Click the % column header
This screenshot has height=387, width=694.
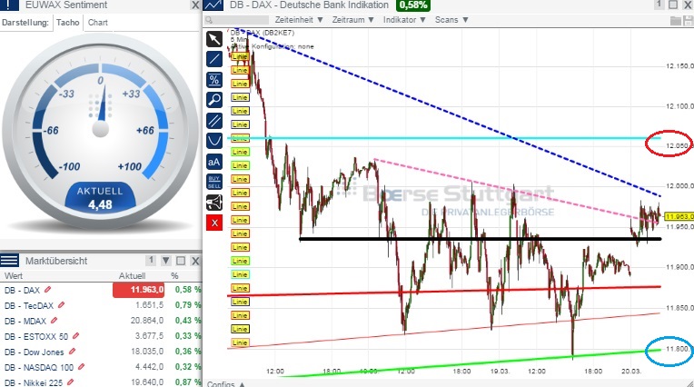(x=174, y=276)
